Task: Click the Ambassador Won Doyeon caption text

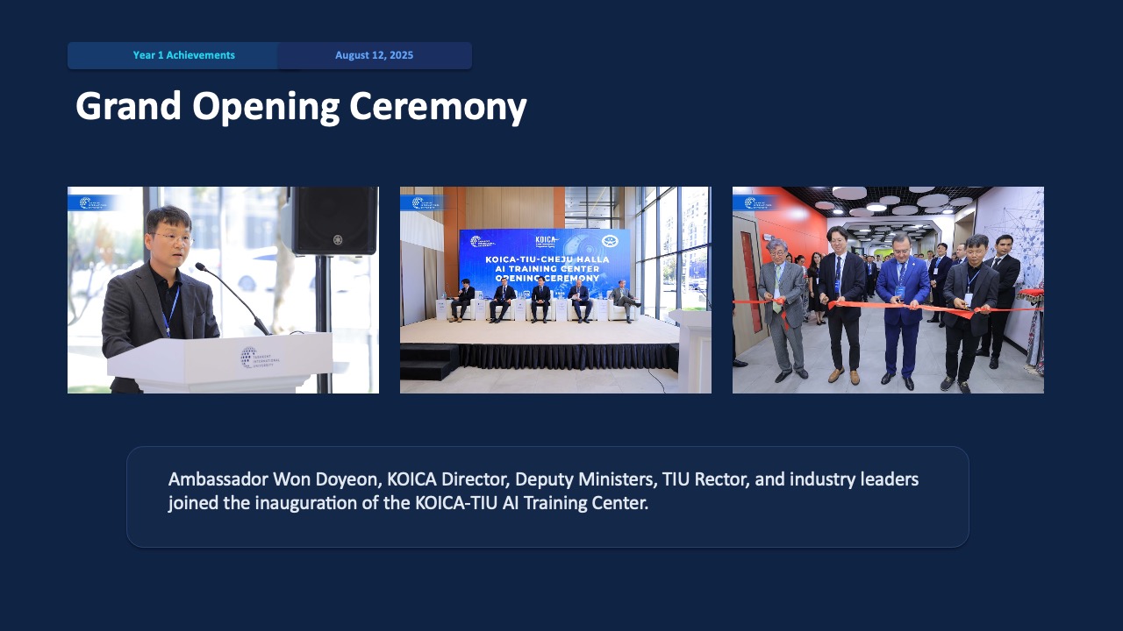Action: [x=544, y=492]
